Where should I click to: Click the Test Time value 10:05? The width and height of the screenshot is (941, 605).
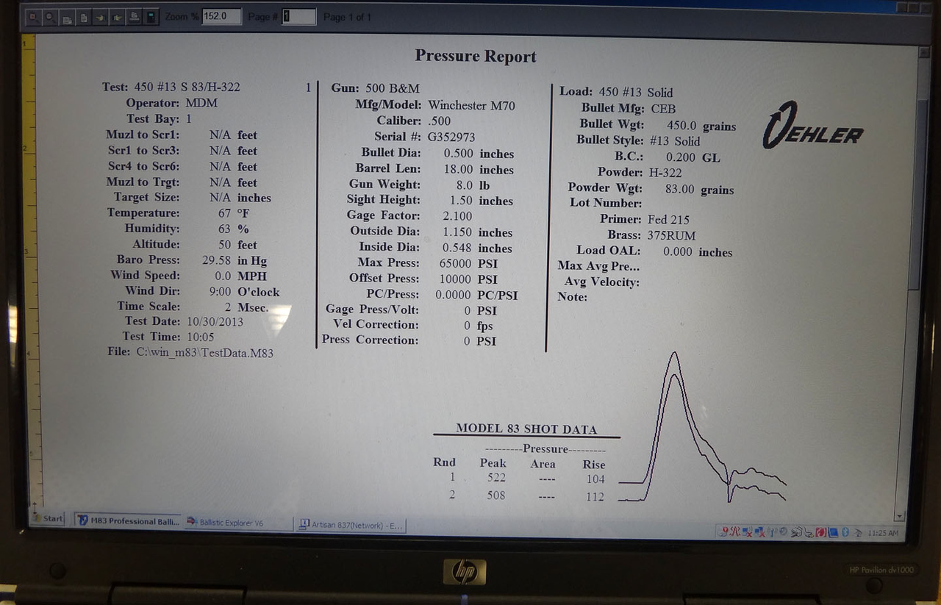point(200,337)
